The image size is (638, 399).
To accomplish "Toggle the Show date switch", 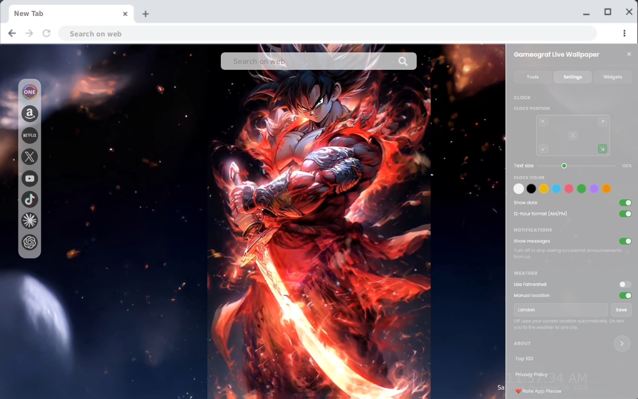I will click(x=625, y=202).
